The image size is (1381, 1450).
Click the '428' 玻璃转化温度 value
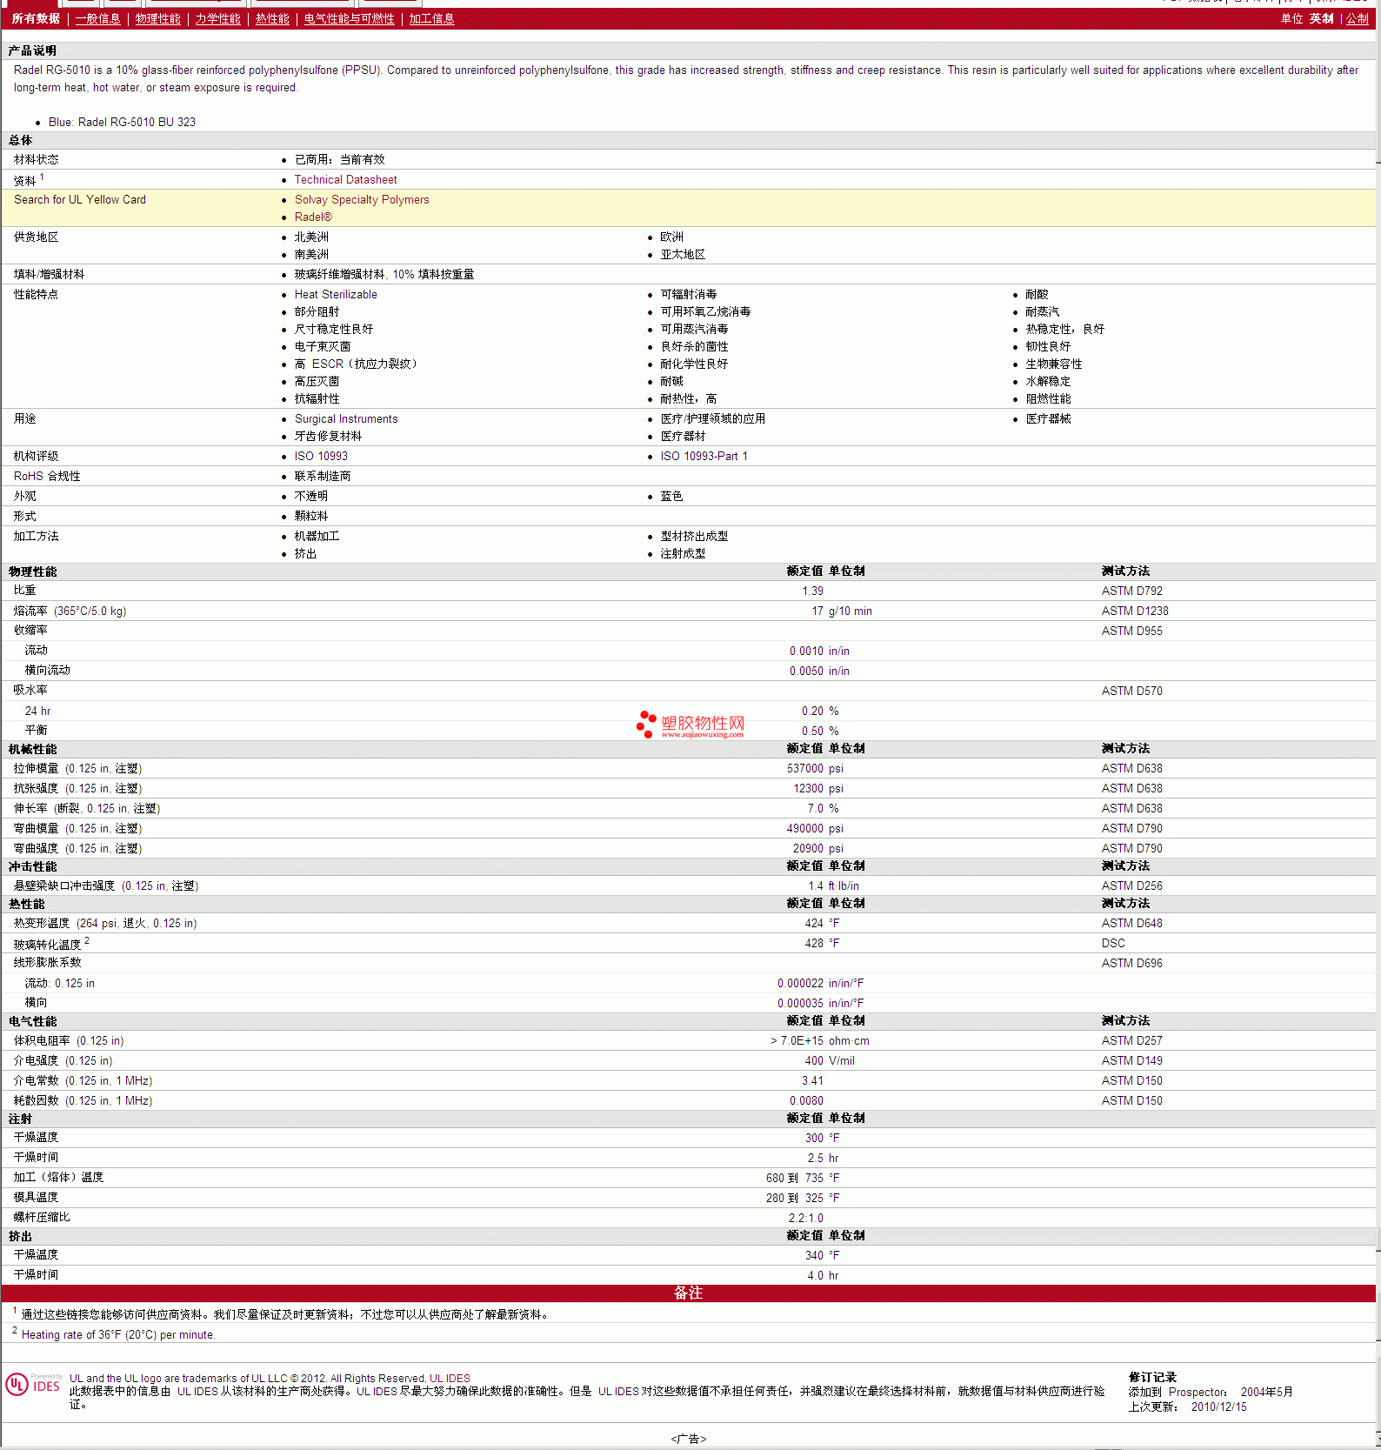[814, 943]
